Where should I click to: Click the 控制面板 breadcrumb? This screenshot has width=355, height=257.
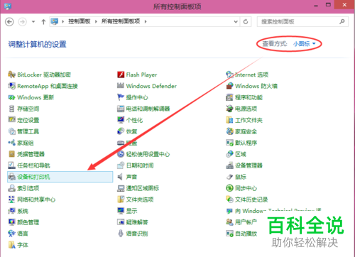80,21
